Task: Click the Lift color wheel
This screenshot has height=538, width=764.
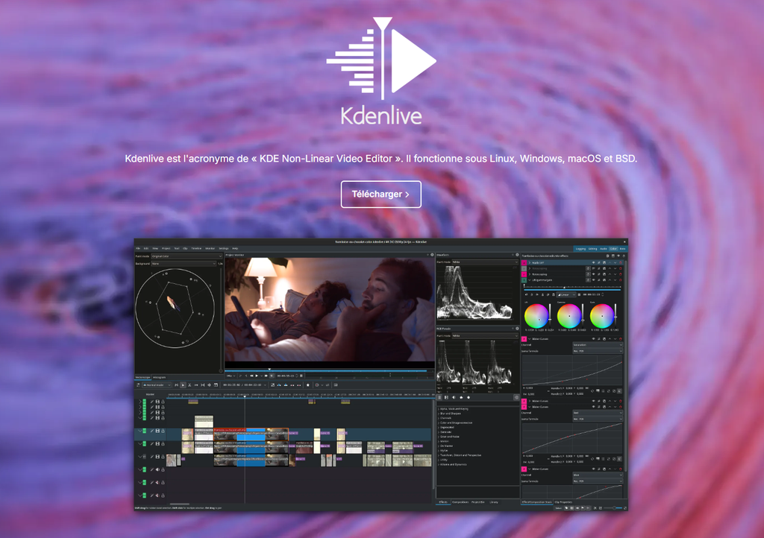Action: (x=536, y=316)
